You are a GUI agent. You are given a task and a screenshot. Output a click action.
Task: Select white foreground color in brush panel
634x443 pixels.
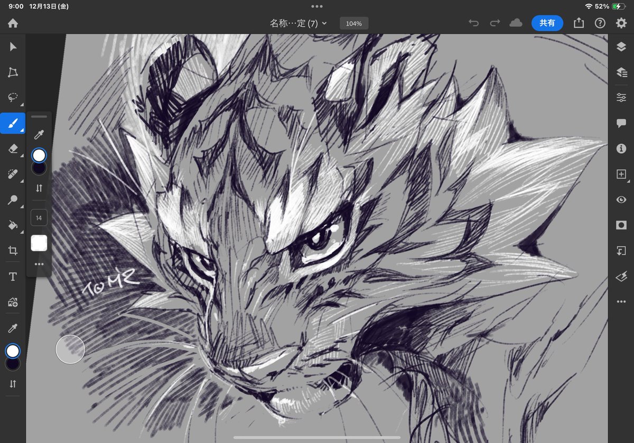pyautogui.click(x=39, y=155)
